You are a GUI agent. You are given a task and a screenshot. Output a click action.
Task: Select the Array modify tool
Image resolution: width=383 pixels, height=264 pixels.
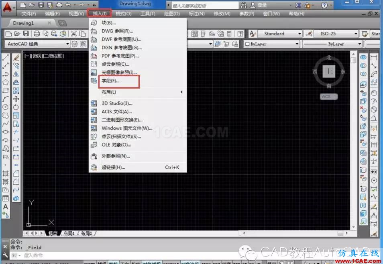point(16,91)
